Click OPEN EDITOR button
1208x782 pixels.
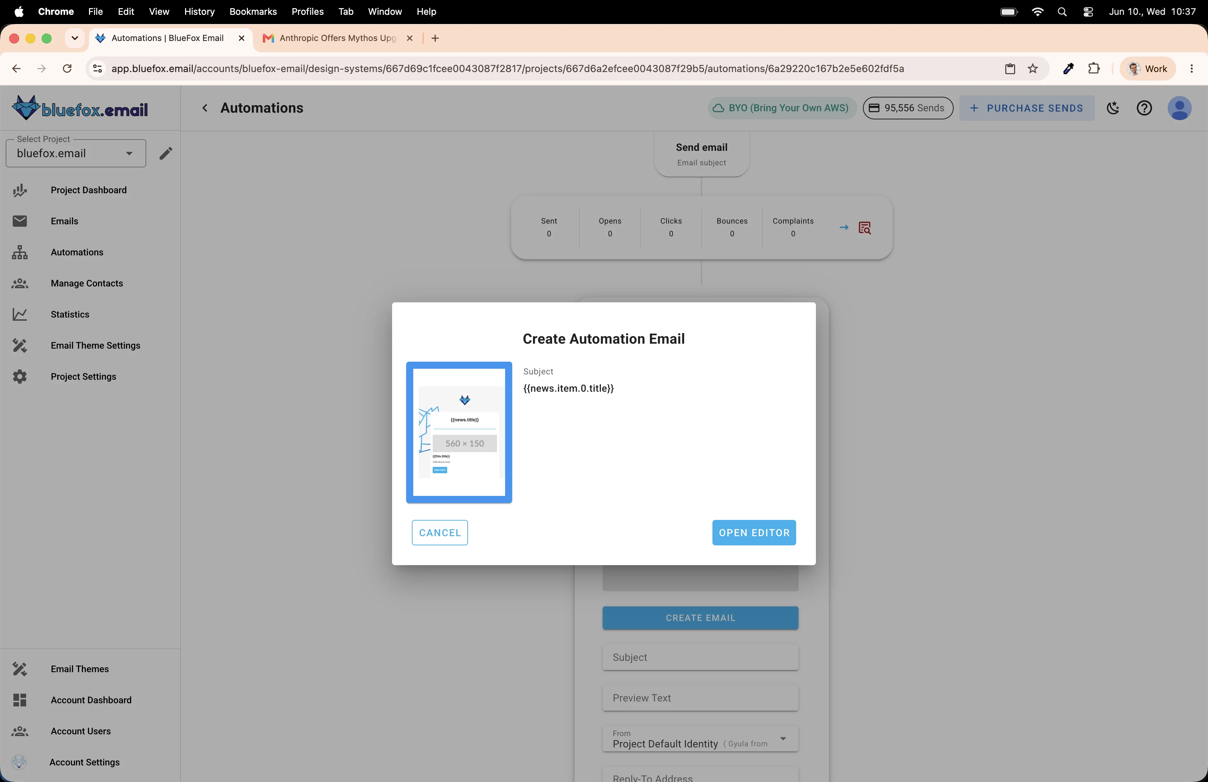754,532
